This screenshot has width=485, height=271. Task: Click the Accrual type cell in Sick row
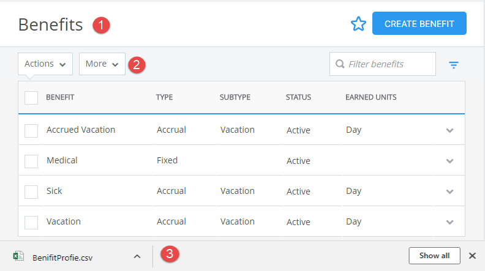(171, 191)
